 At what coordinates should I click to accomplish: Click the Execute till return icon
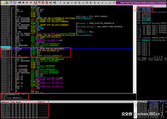click(50, 3)
